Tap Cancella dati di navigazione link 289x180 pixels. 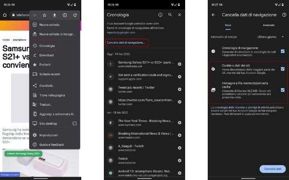pos(126,43)
